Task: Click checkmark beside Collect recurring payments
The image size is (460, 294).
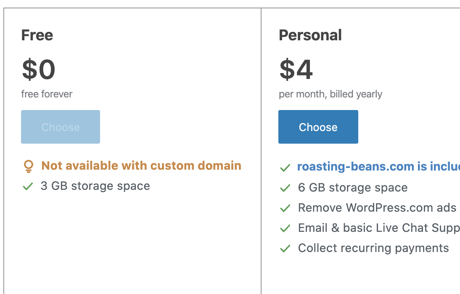Action: point(285,249)
